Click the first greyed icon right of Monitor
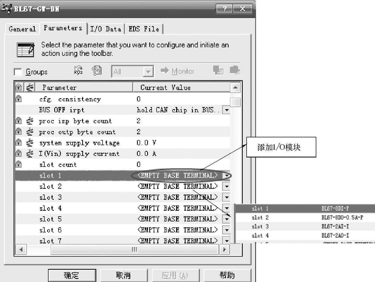Screen dimensions: 375x282 coord(218,70)
